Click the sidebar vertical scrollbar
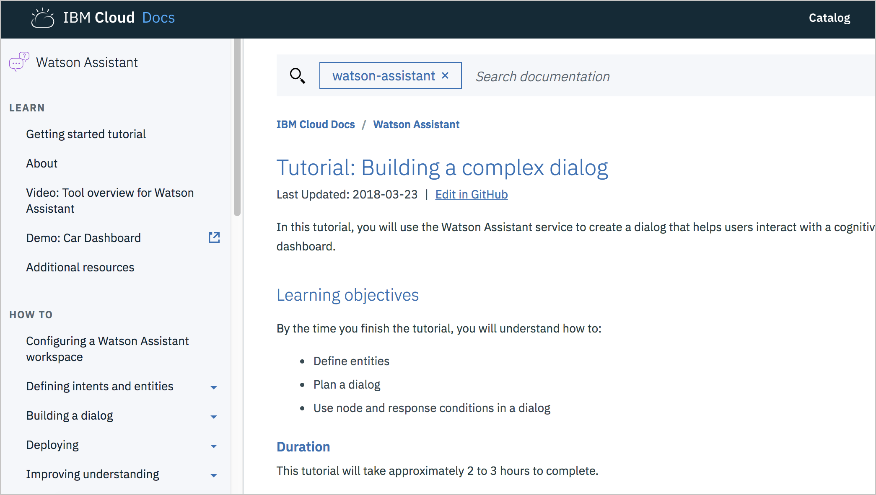Image resolution: width=876 pixels, height=495 pixels. [237, 127]
